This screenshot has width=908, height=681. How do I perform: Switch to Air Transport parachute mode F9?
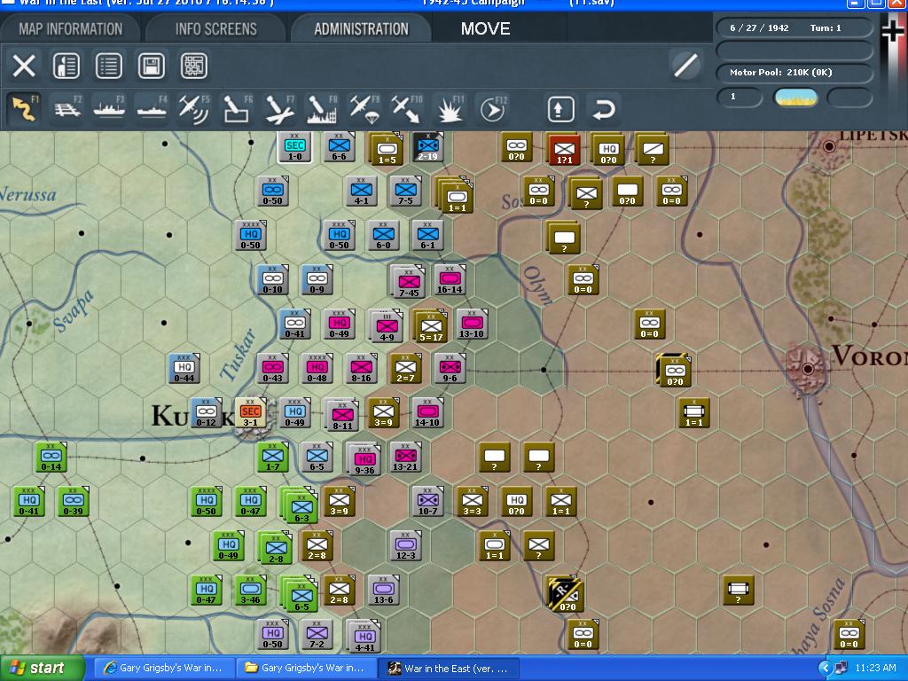tap(364, 109)
